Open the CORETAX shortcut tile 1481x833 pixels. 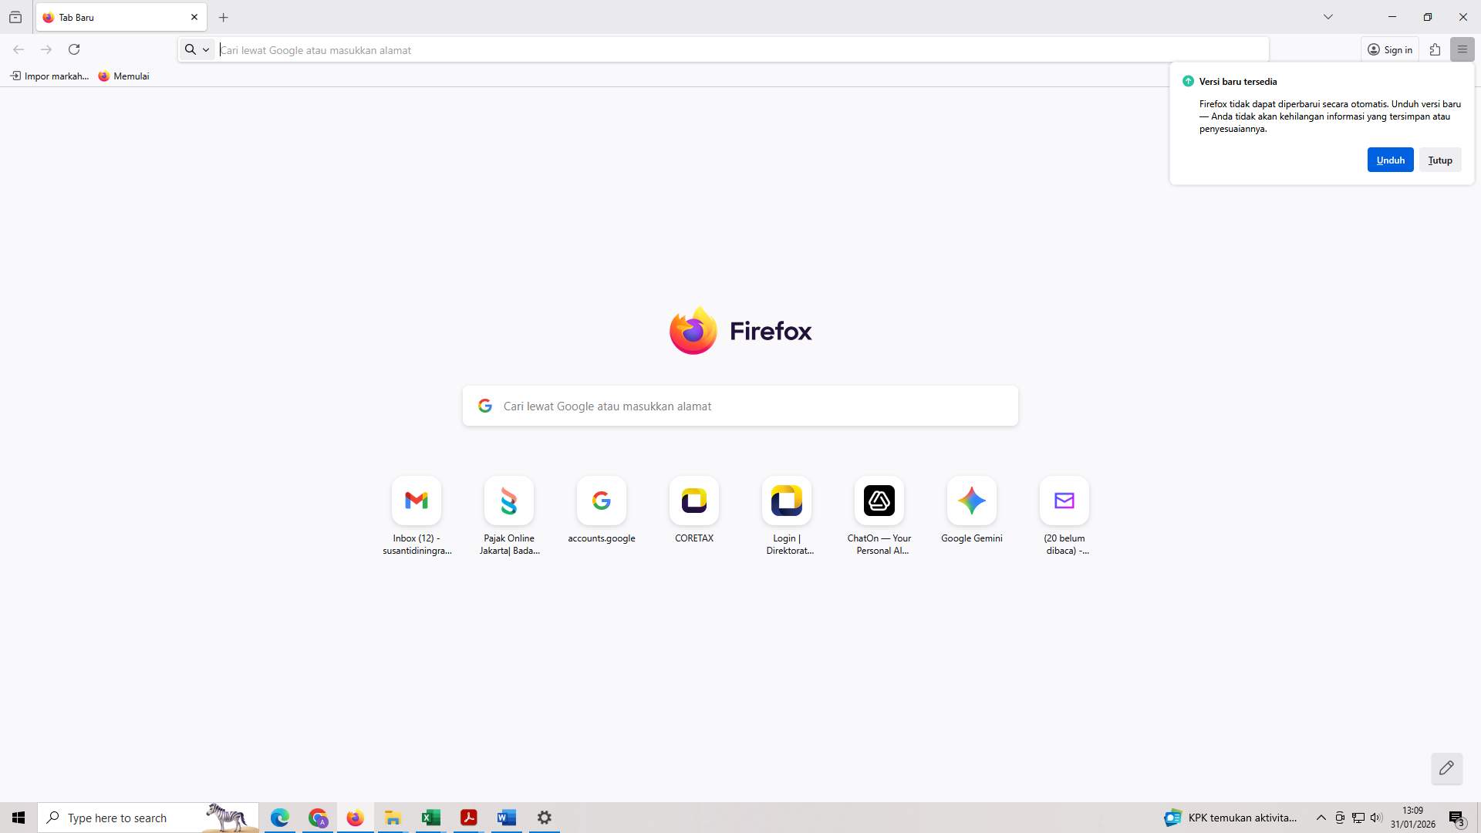tap(693, 501)
